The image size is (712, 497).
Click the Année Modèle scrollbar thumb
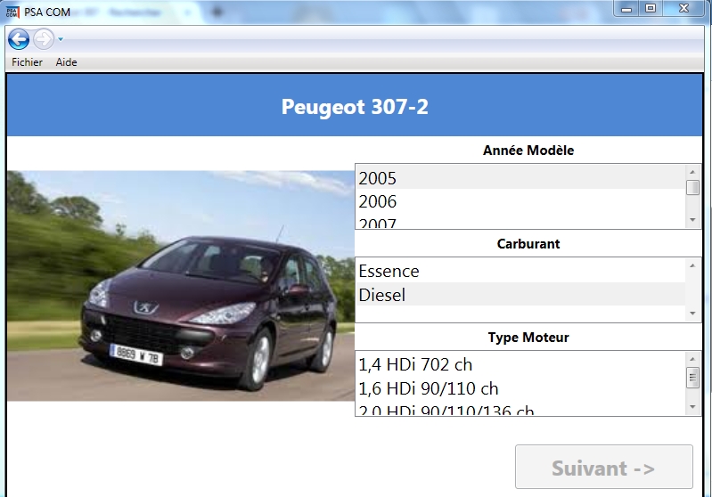pos(692,187)
